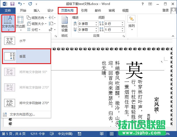This screenshot has height=137, width=177.
Task: Click the Save icon in quick access toolbar
Action: point(12,4)
